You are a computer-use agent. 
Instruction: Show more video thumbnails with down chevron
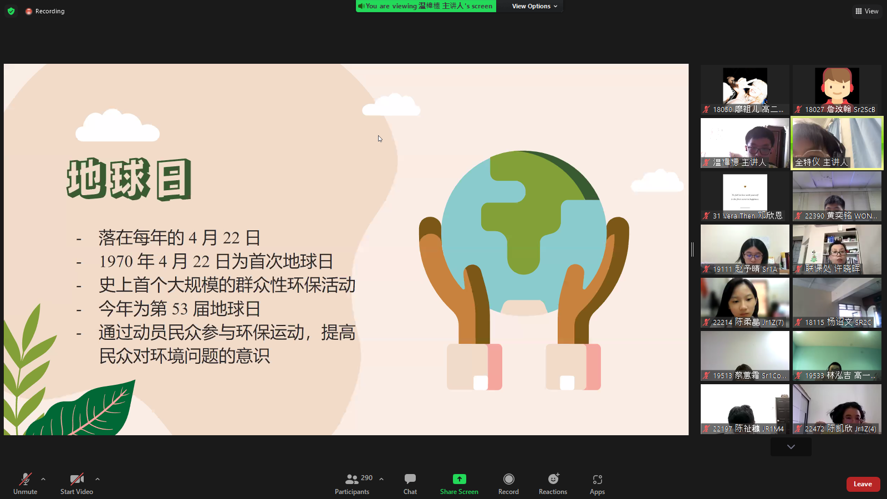(791, 447)
